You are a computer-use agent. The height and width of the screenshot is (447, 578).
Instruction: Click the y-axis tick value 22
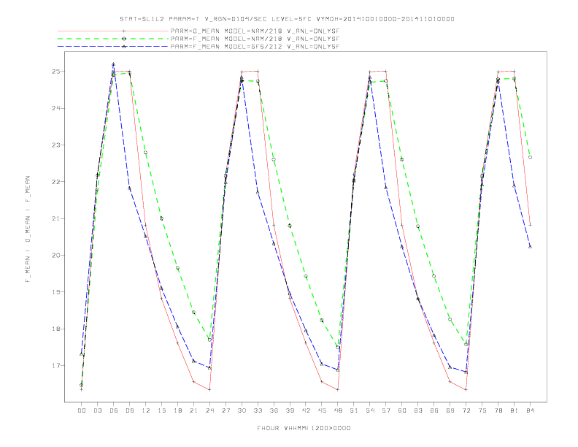[x=56, y=182]
